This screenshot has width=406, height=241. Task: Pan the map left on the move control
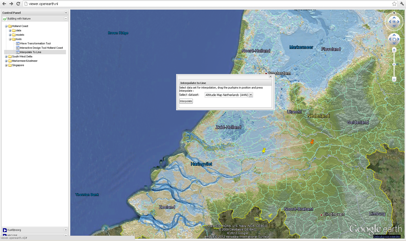coord(390,39)
